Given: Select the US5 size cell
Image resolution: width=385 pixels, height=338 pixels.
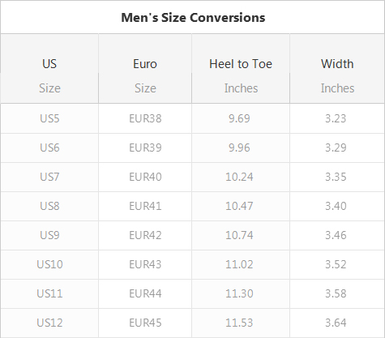Looking at the screenshot, I should coord(49,118).
